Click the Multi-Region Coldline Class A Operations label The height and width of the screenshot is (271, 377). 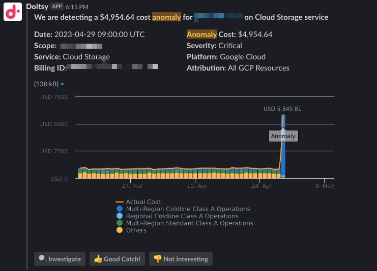pos(188,209)
